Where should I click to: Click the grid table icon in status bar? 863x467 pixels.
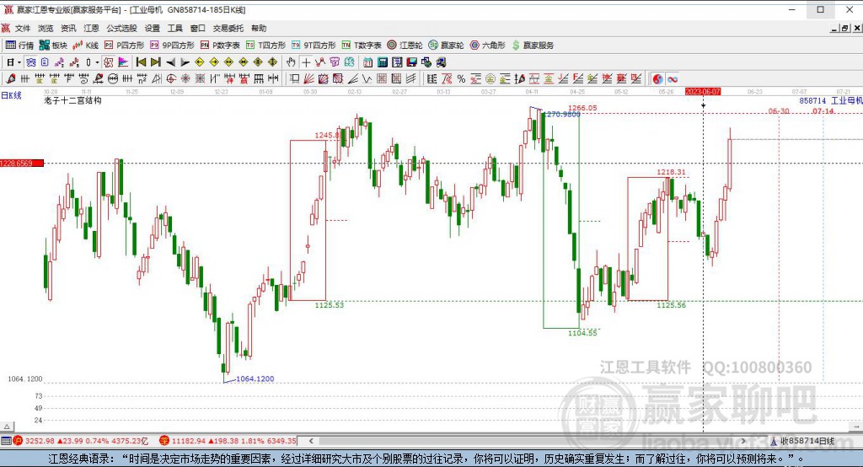coord(6,441)
